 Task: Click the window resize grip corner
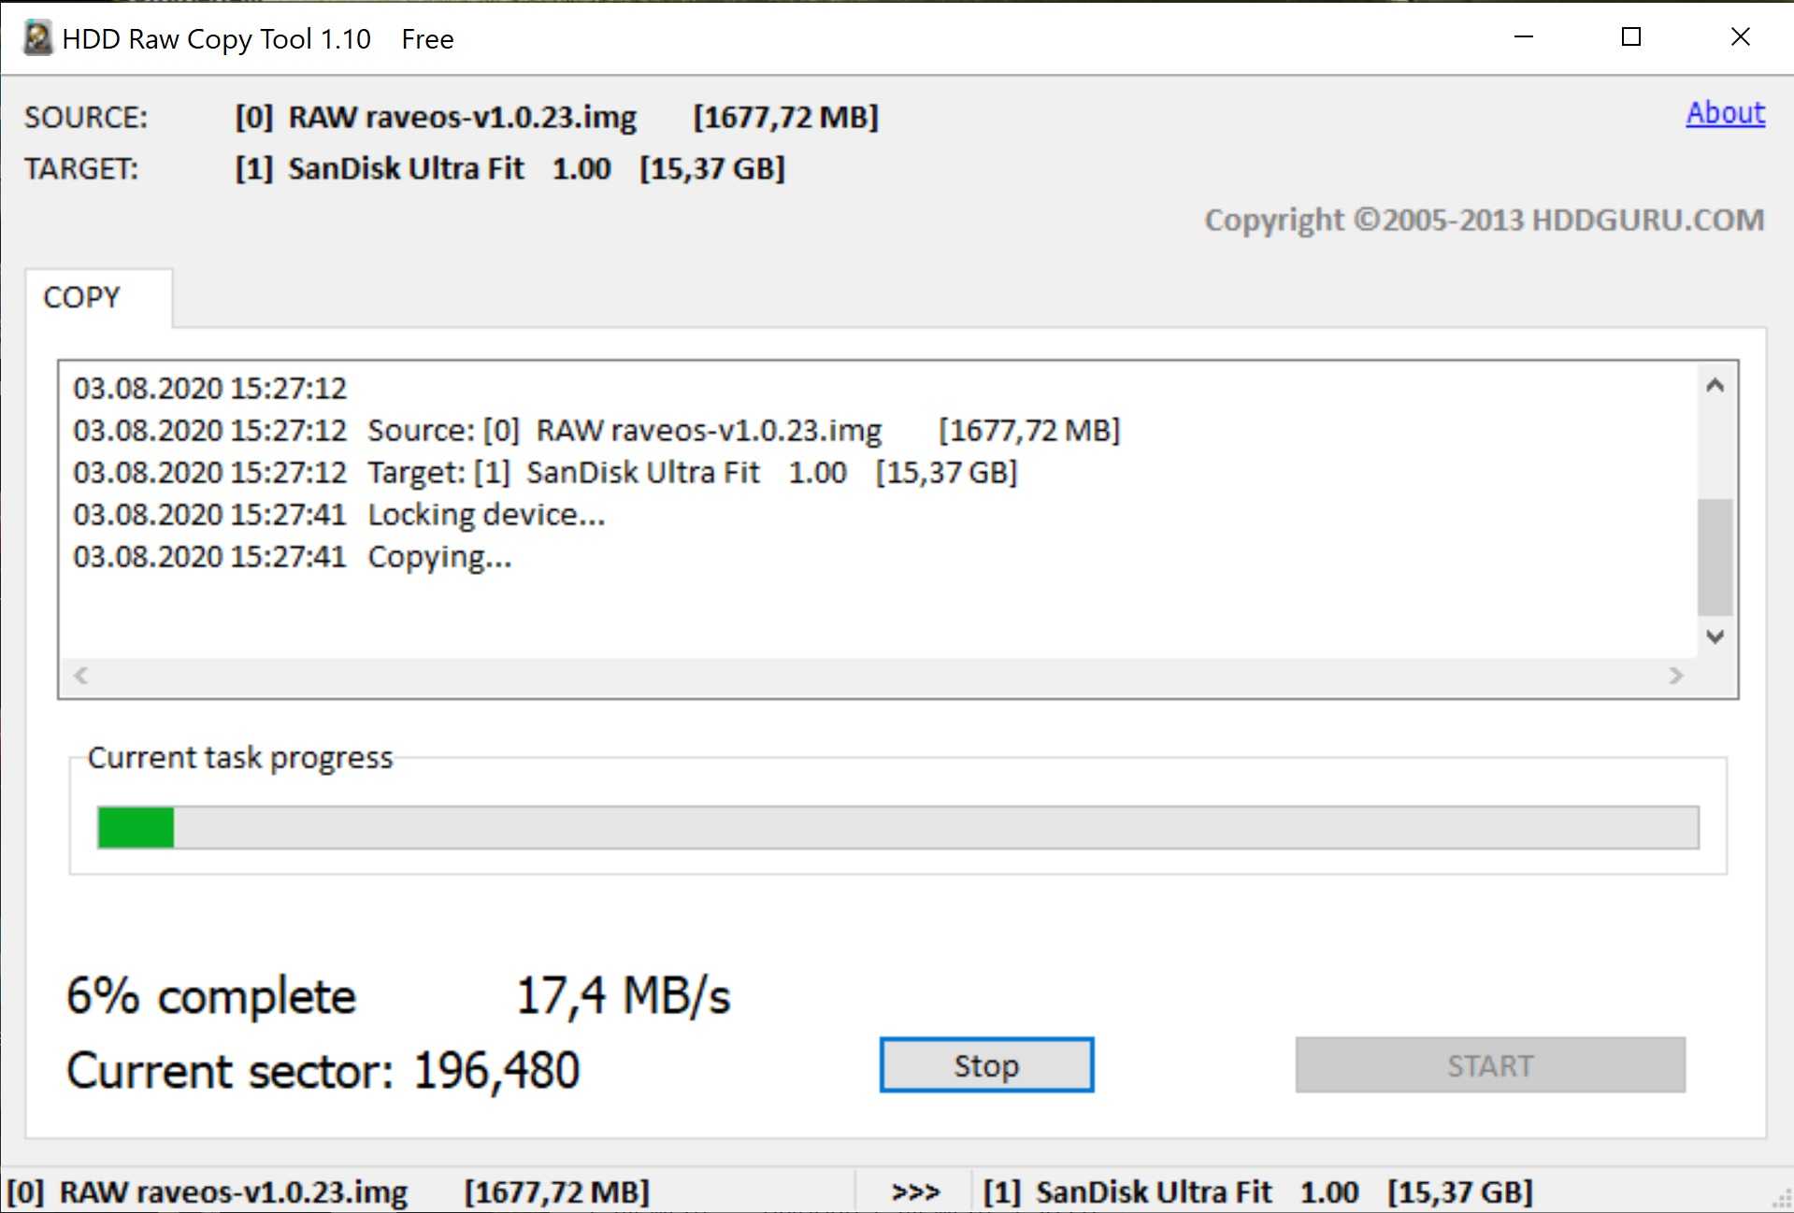coord(1782,1203)
